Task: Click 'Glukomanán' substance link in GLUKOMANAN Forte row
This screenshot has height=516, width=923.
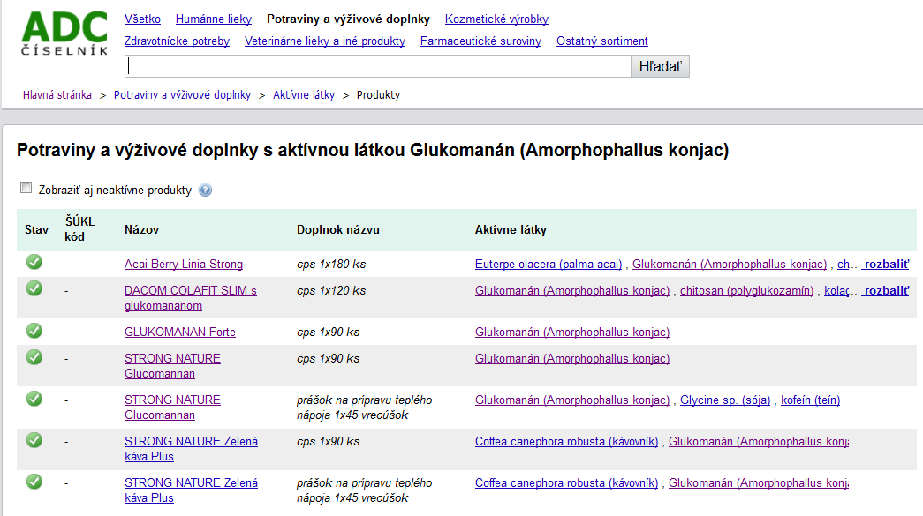Action: click(x=572, y=332)
